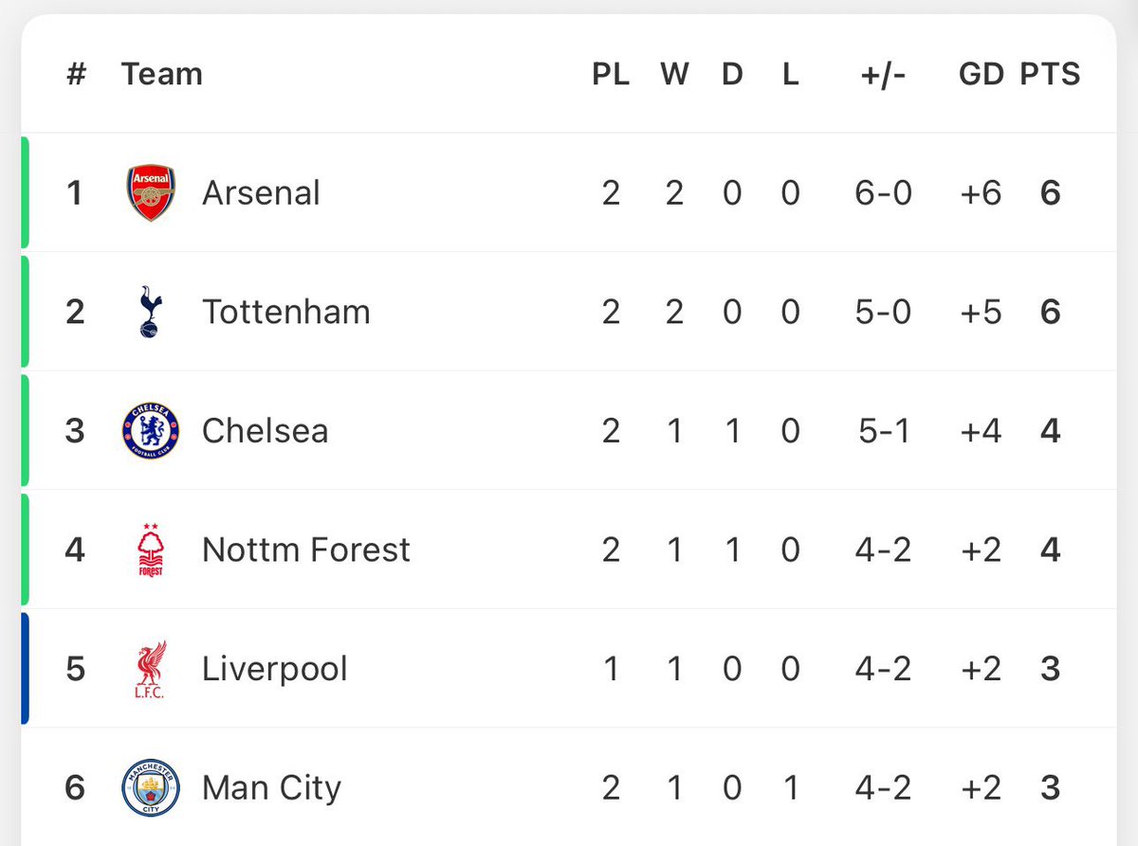Click the # rank column header

76,74
